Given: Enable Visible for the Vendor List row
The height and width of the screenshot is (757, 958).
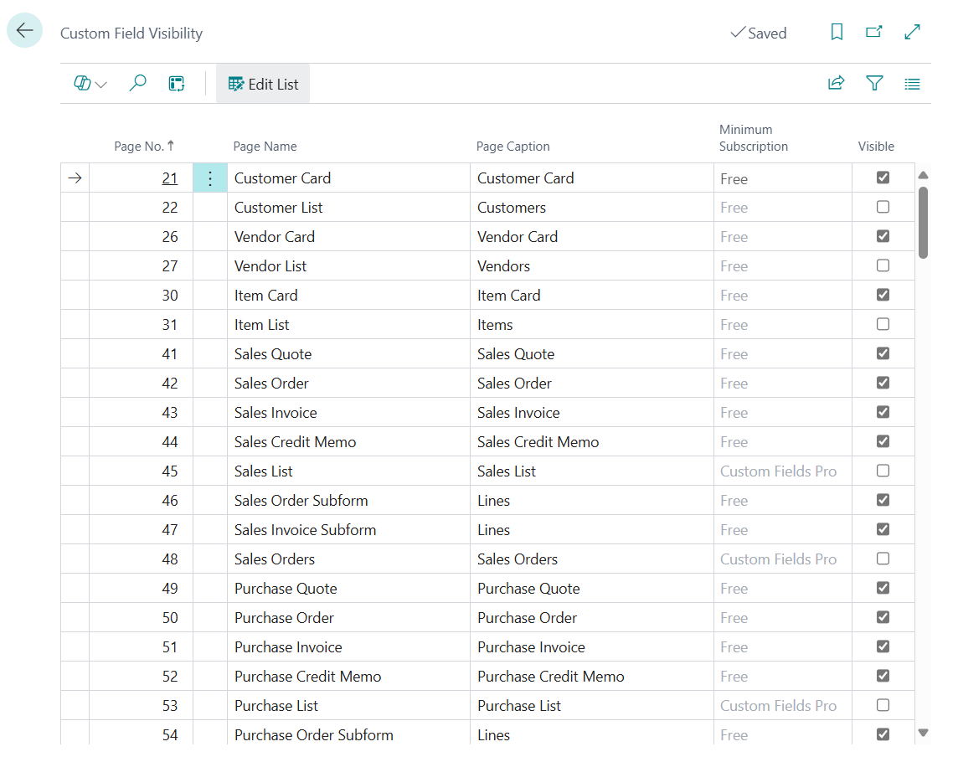Looking at the screenshot, I should point(883,265).
